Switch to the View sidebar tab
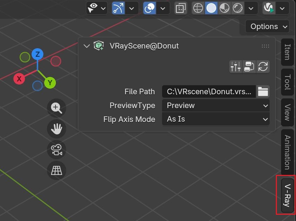This screenshot has height=221, width=296. [x=287, y=113]
